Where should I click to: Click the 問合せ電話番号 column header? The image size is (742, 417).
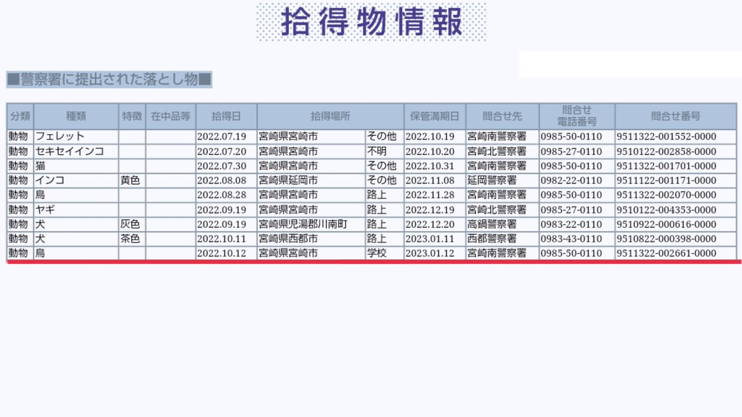[x=577, y=116]
